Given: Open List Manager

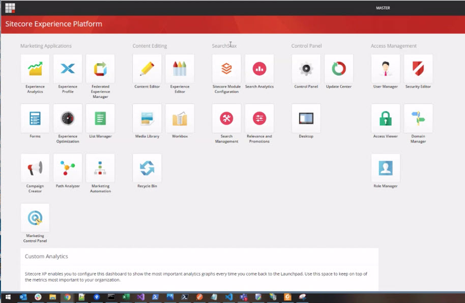Looking at the screenshot, I should click(100, 119).
